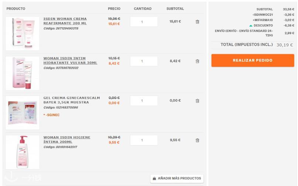Click Añadir más productos button
Screen dimensions: 298x186
[177, 178]
